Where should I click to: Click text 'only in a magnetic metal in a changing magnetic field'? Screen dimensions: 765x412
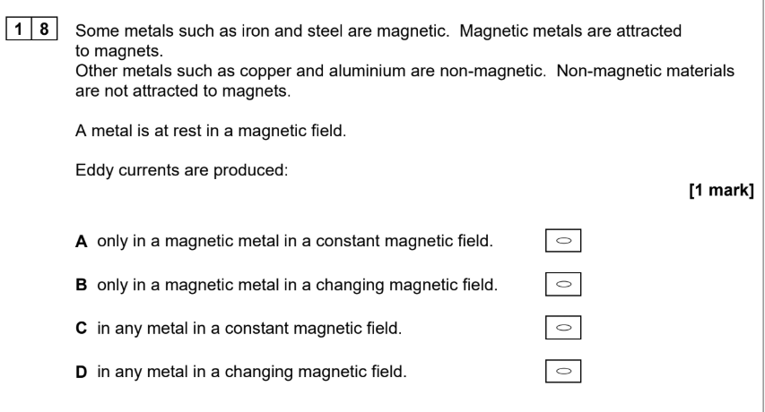297,285
